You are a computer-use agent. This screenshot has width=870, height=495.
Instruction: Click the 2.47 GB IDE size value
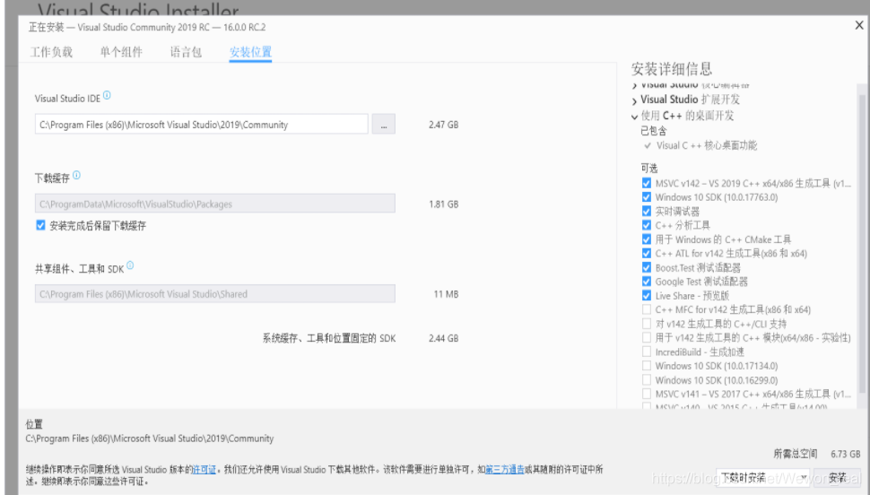[443, 125]
